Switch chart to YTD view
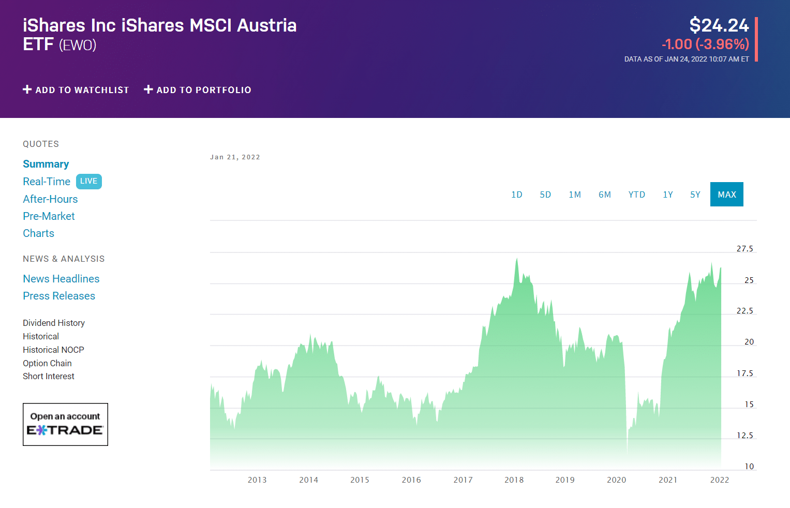Screen dimensions: 790x508 (637, 195)
